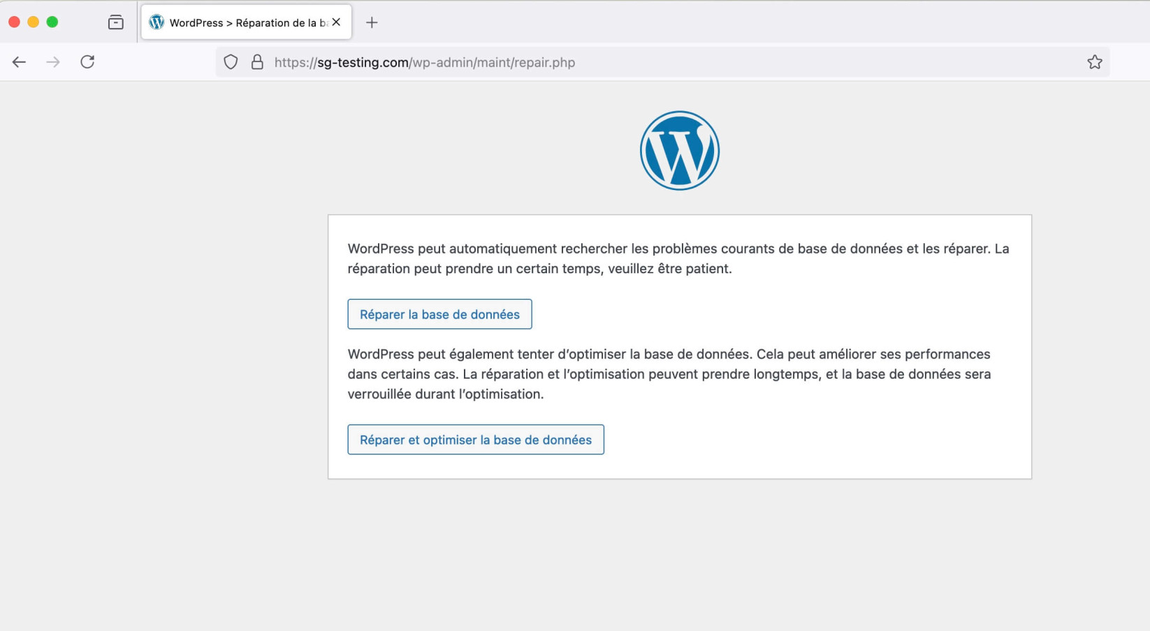Click the green fullscreen window button
This screenshot has height=631, width=1150.
(x=52, y=22)
